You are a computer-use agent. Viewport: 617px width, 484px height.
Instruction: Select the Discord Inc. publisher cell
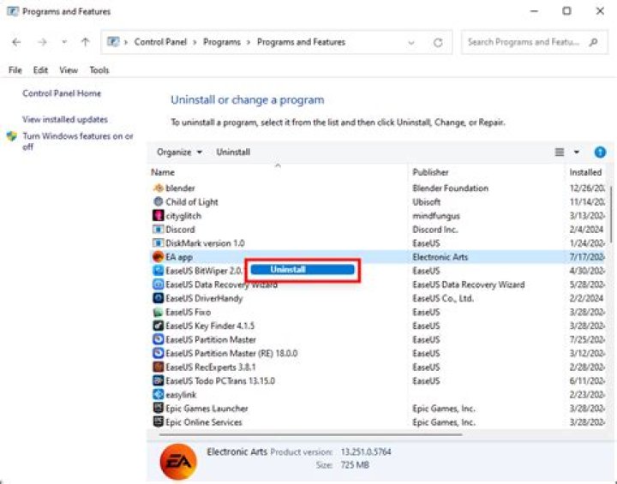(x=434, y=230)
